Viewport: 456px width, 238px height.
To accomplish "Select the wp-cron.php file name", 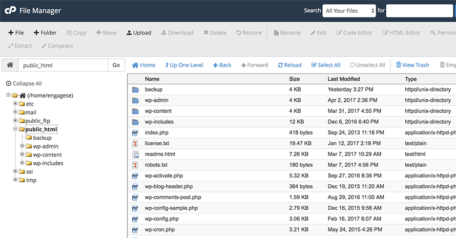I will (x=160, y=229).
